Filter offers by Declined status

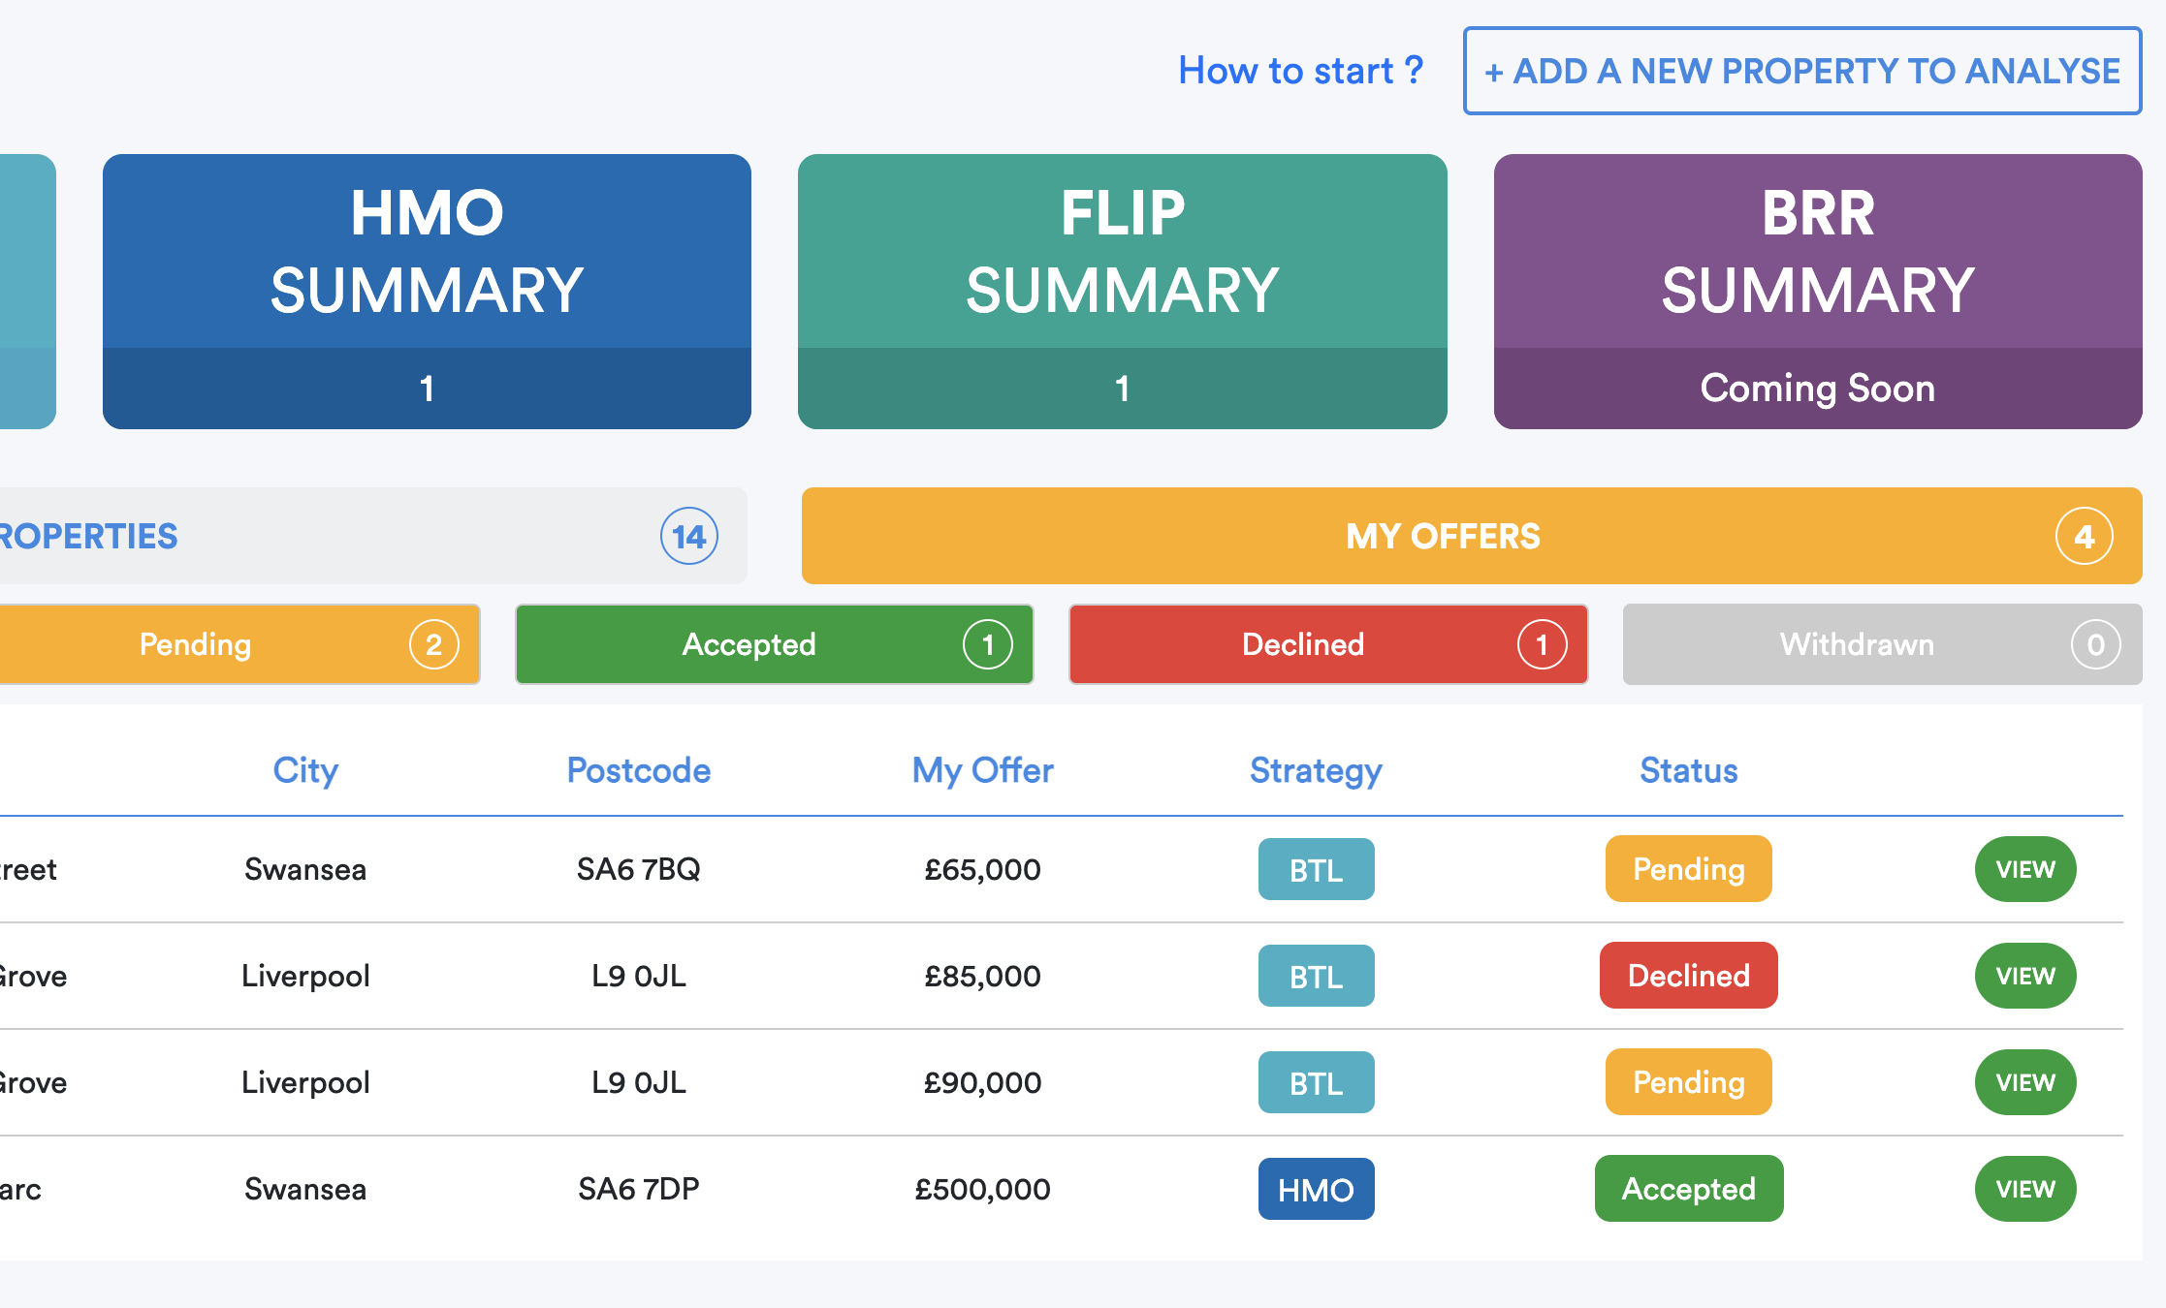click(1302, 644)
